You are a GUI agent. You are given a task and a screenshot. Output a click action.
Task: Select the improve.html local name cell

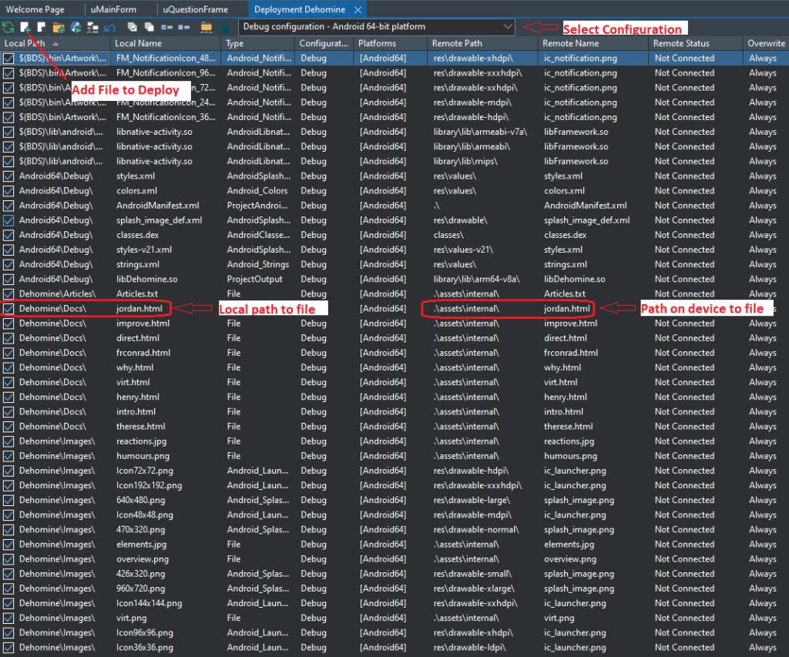coord(143,323)
